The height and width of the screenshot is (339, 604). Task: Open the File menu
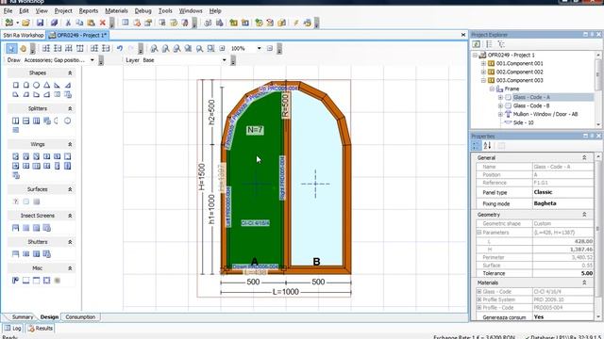click(x=8, y=10)
